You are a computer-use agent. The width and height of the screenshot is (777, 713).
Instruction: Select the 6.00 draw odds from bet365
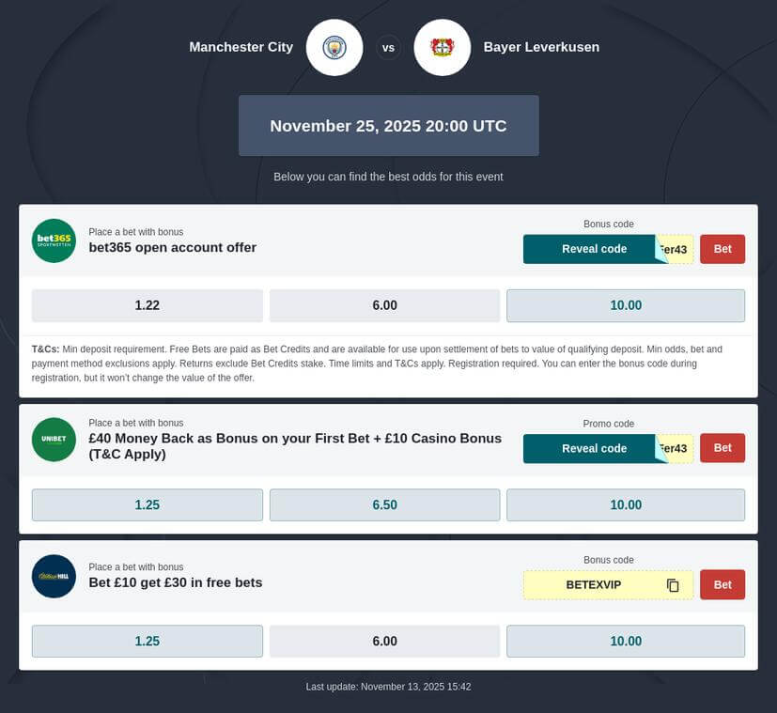pyautogui.click(x=384, y=305)
